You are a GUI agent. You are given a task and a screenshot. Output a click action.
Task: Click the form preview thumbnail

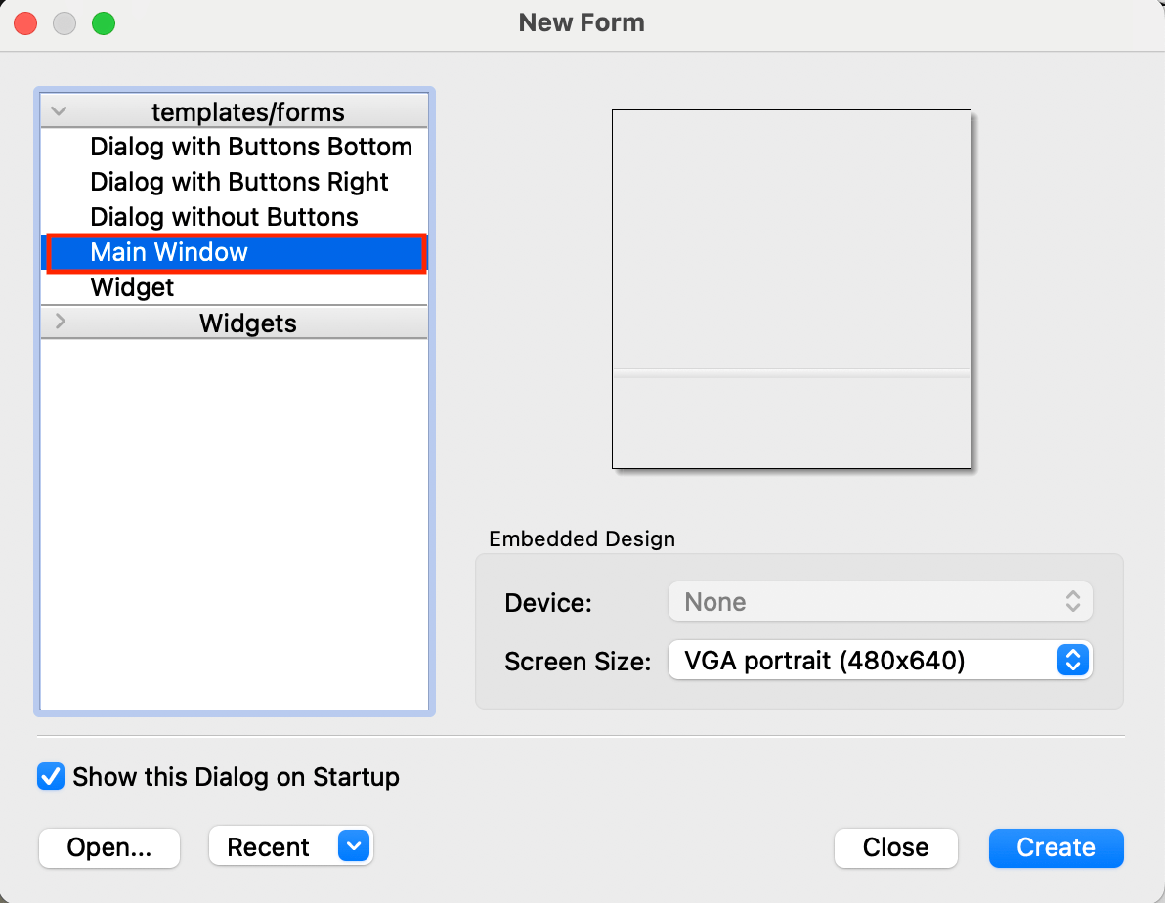pos(792,289)
